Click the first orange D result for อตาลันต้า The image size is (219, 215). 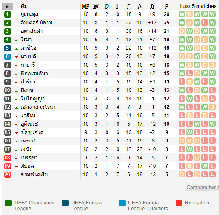coord(182,31)
